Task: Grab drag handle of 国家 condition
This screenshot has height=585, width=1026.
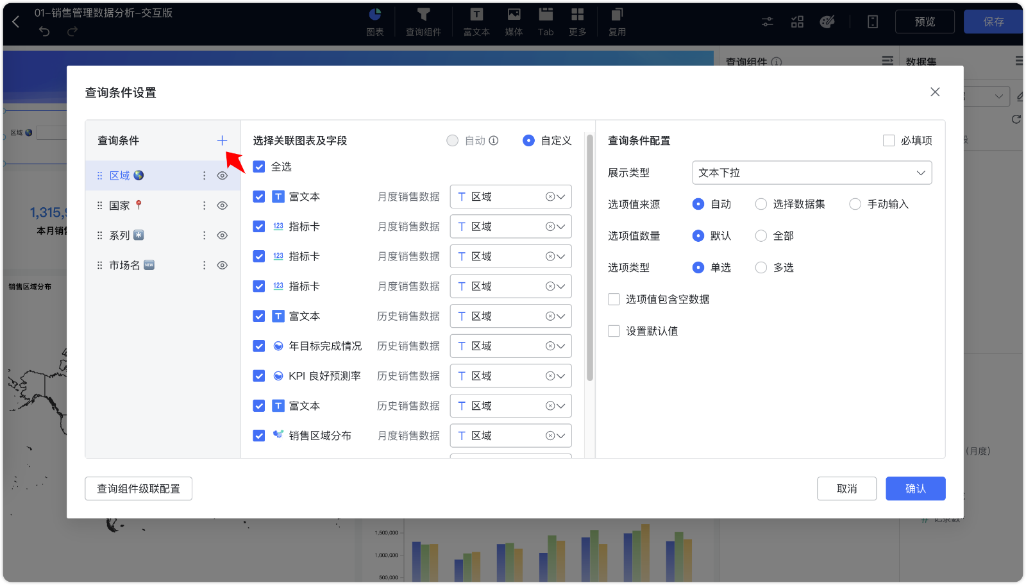Action: coord(99,206)
